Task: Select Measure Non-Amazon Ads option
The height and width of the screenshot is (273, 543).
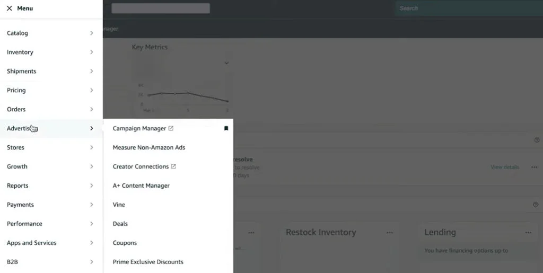Action: pyautogui.click(x=149, y=147)
